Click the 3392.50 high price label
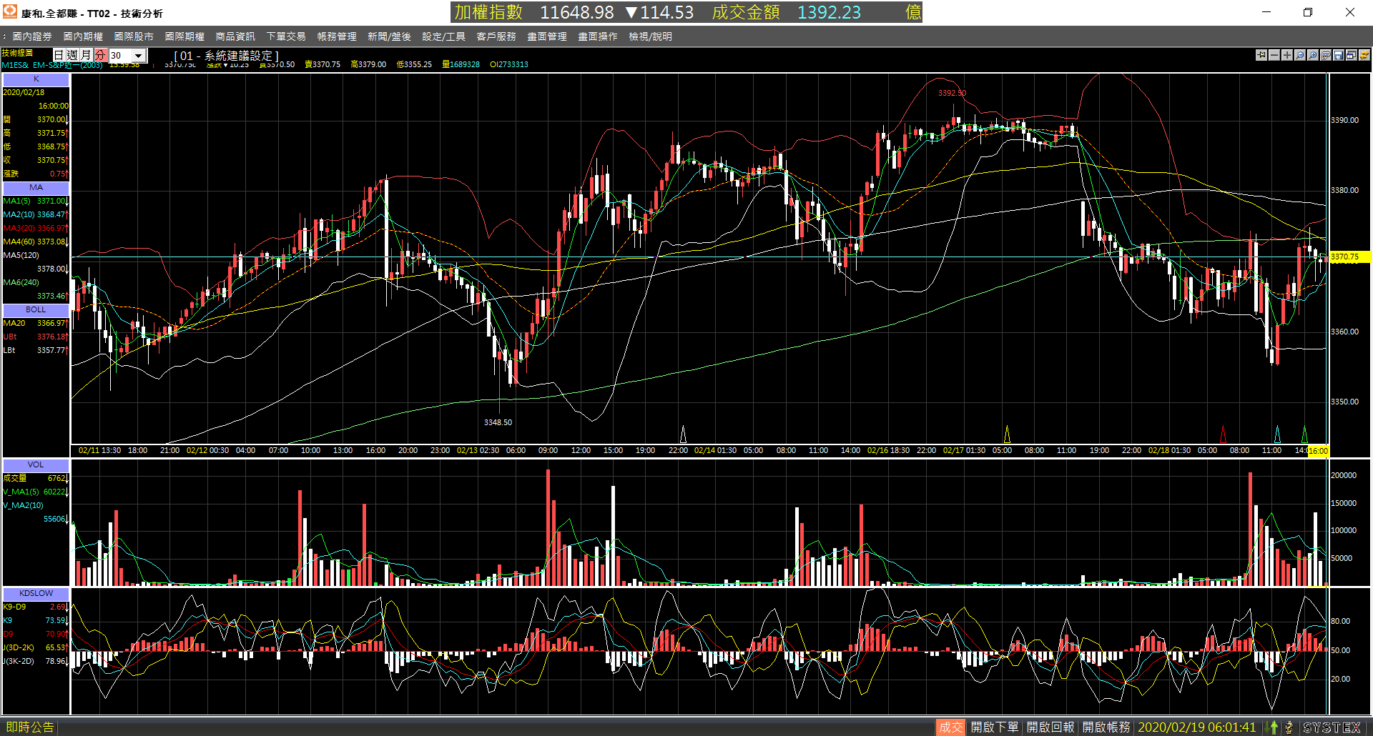 tap(952, 93)
